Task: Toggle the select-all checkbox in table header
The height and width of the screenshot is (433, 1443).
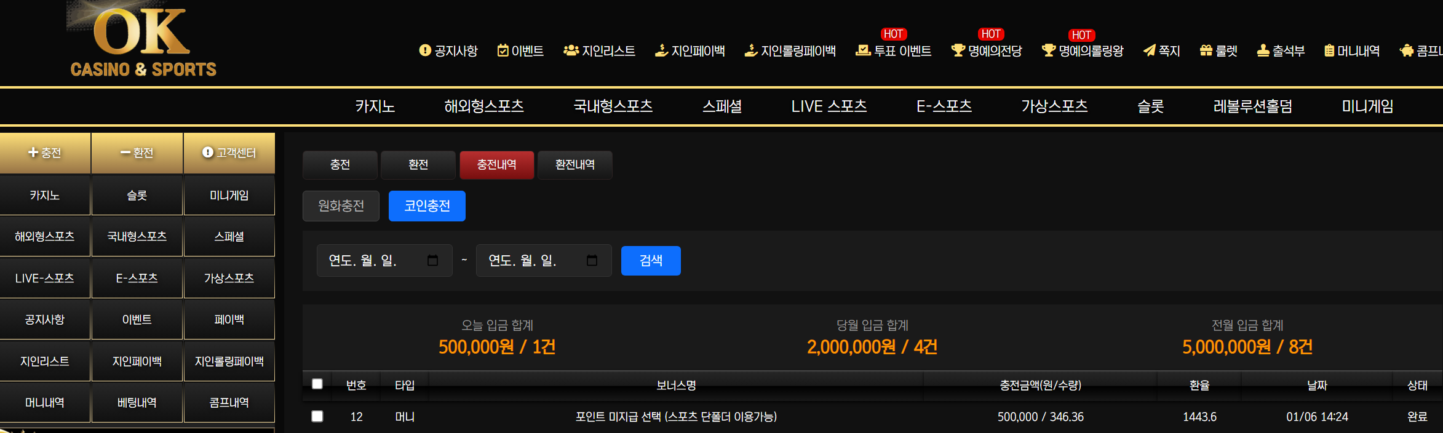Action: point(317,384)
